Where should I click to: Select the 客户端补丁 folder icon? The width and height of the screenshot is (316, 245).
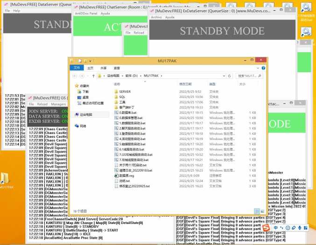pyautogui.click(x=116, y=107)
